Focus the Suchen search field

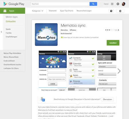pyautogui.click(x=60, y=4)
